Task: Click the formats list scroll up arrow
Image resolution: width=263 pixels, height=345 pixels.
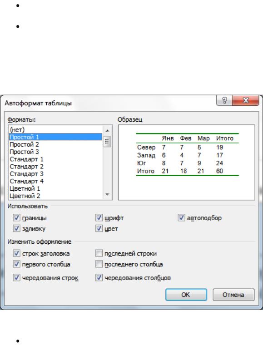Action: [x=107, y=131]
